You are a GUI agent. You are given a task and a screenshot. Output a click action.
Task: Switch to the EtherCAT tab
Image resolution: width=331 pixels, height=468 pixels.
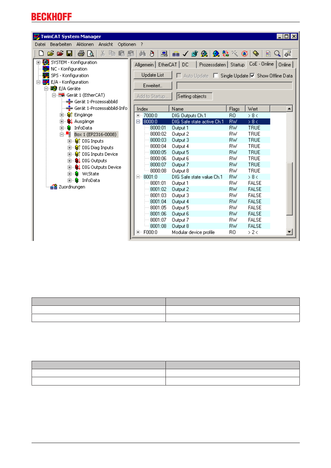click(168, 65)
